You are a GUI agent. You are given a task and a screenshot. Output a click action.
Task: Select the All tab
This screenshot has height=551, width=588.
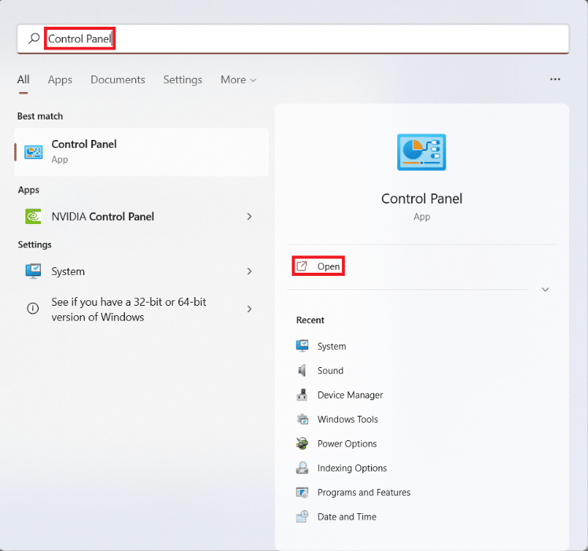tap(24, 79)
